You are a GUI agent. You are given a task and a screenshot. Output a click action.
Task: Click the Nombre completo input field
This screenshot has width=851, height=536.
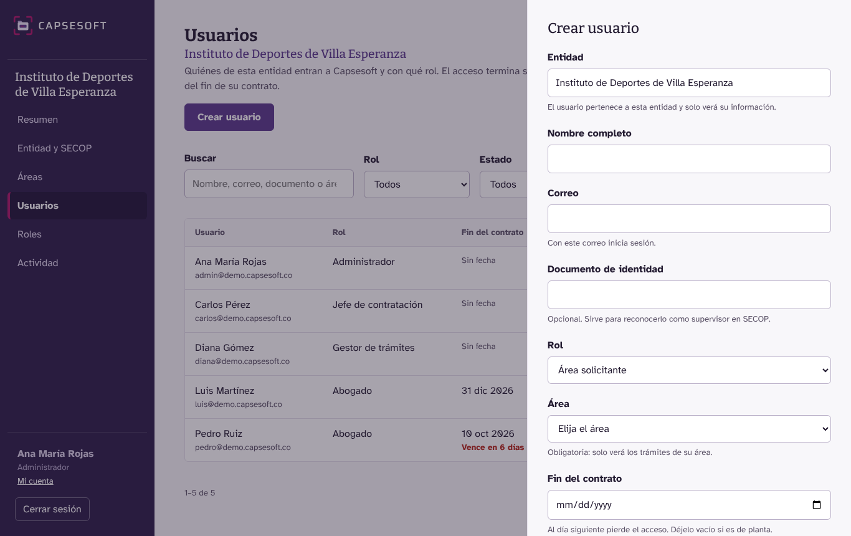click(x=689, y=159)
